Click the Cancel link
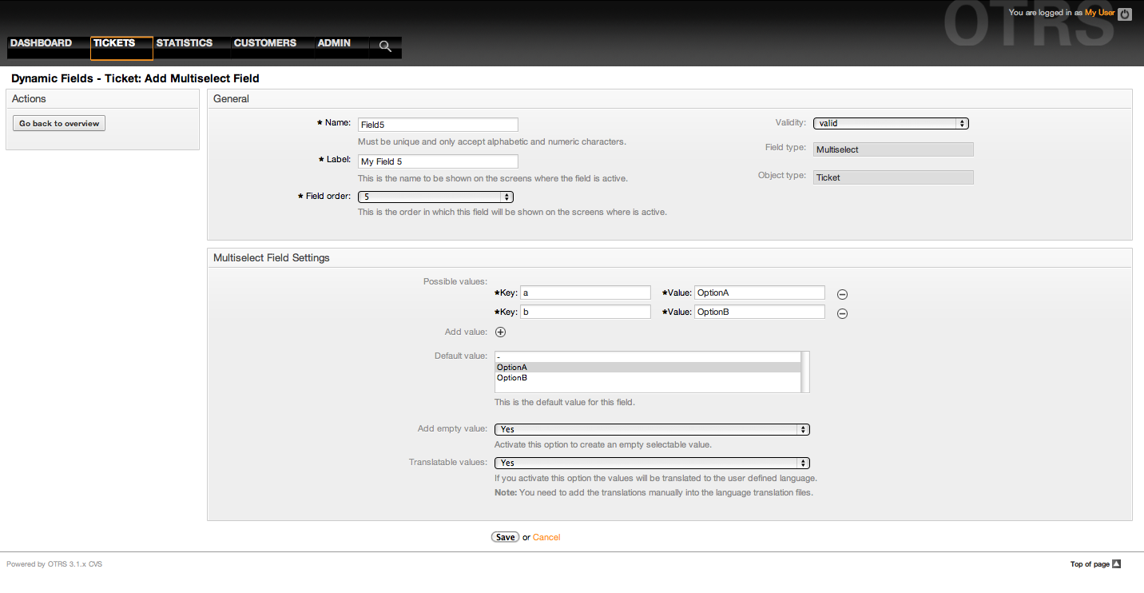Image resolution: width=1144 pixels, height=593 pixels. 546,538
